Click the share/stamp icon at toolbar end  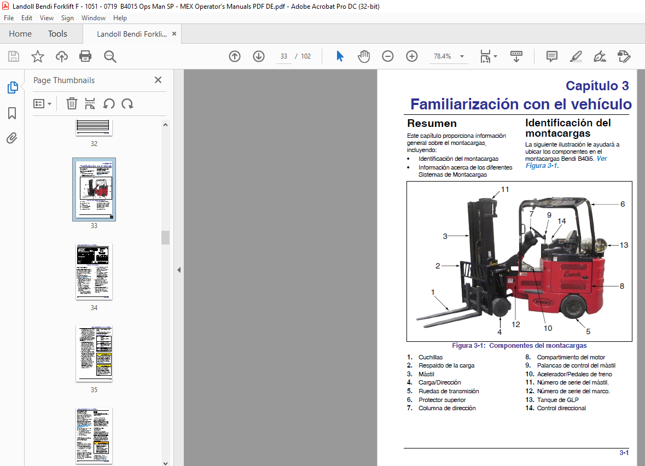[x=624, y=56]
